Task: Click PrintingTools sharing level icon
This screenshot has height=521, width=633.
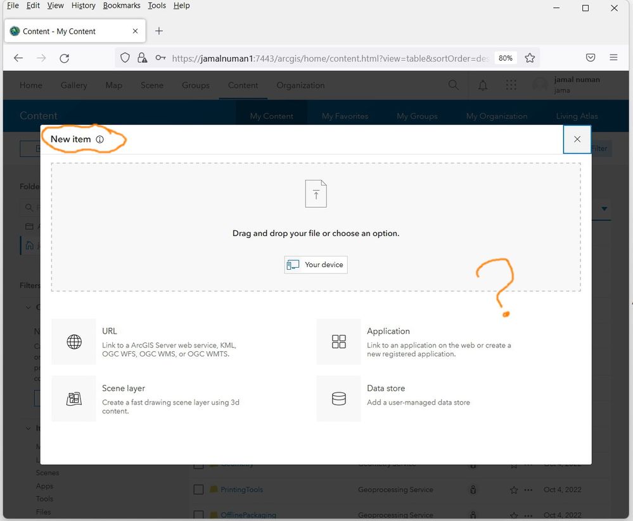Action: [473, 489]
